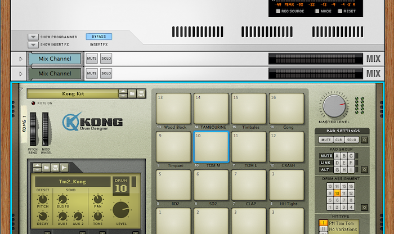Hit the BD2 pad
Screen dimensions: 394x234
pos(173,185)
